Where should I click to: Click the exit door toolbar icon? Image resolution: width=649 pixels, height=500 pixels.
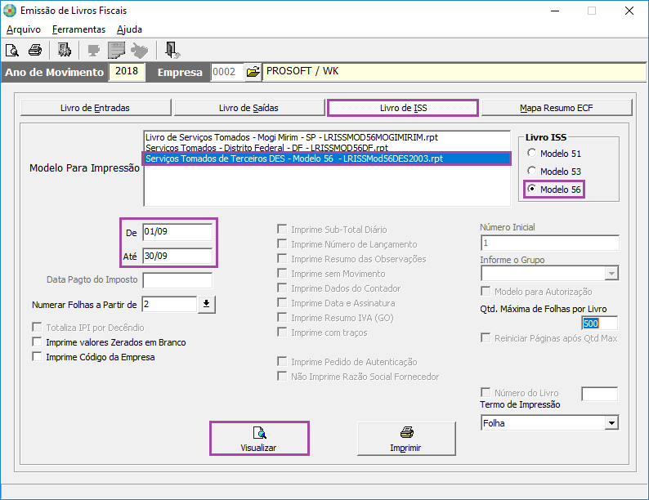coord(172,50)
